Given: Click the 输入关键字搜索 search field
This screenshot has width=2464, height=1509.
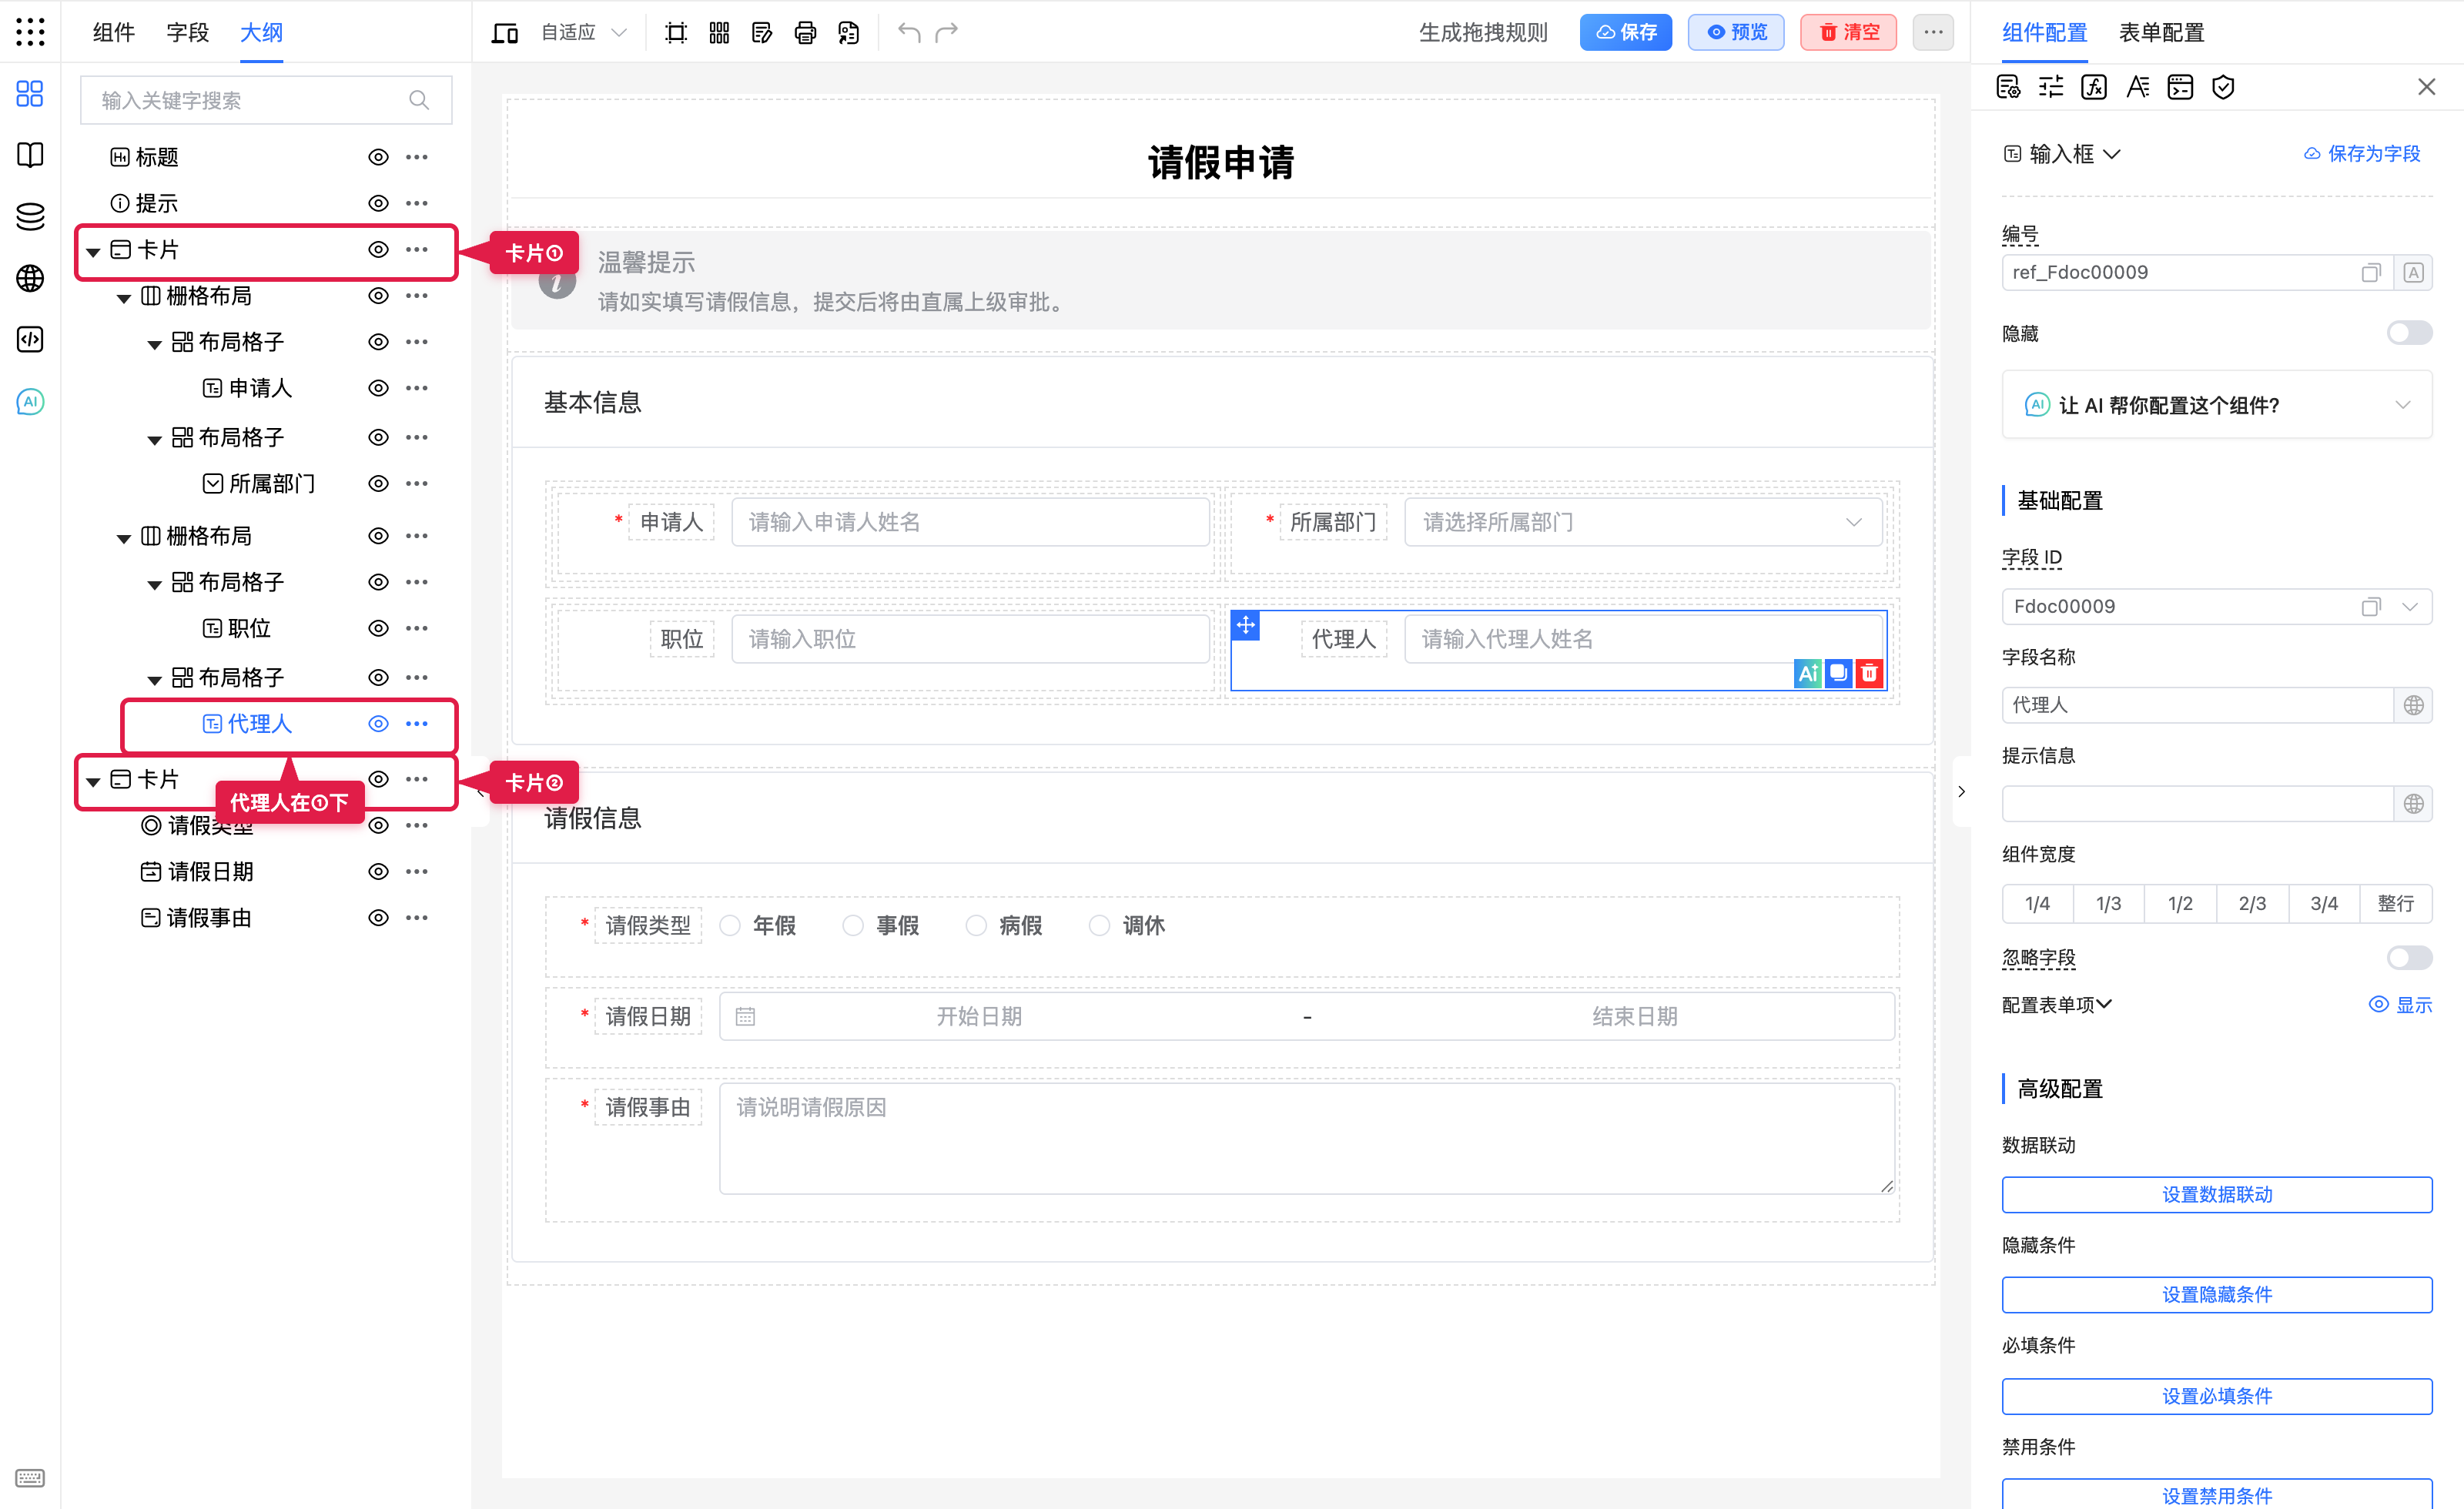Looking at the screenshot, I should (266, 100).
